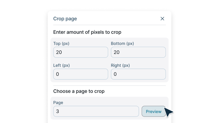The height and width of the screenshot is (123, 219).
Task: Click the "Enter amount of pixels to crop" heading
Action: [87, 32]
